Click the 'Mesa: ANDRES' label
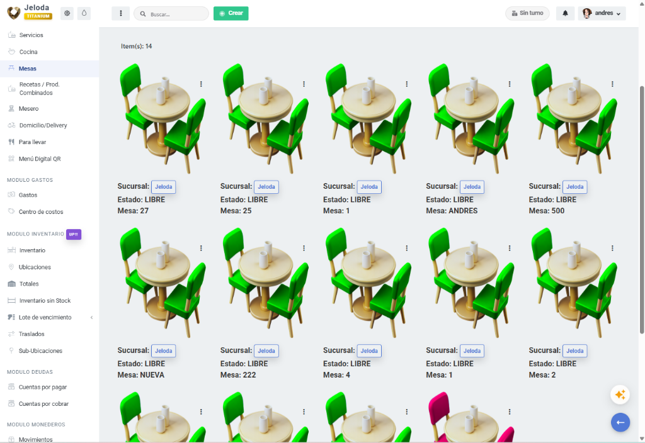645x443 pixels. coord(452,211)
